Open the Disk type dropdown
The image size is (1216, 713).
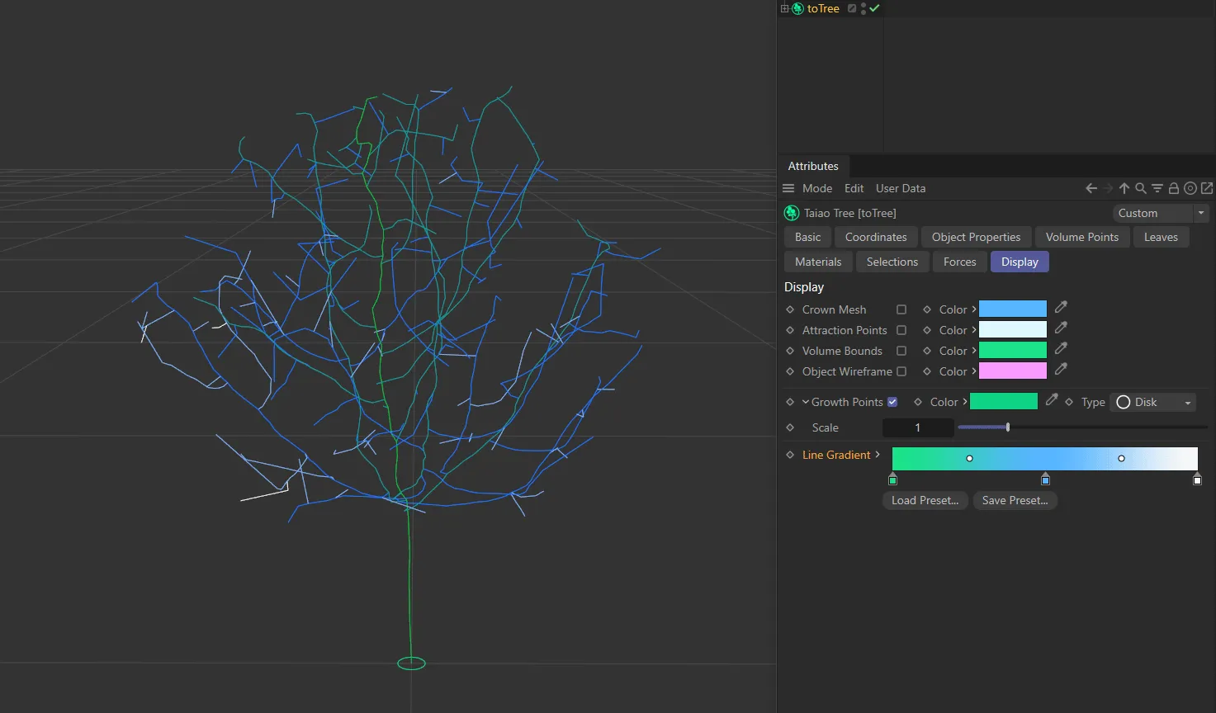1154,402
